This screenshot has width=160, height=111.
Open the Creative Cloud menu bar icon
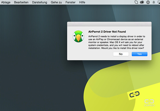[x=142, y=2]
